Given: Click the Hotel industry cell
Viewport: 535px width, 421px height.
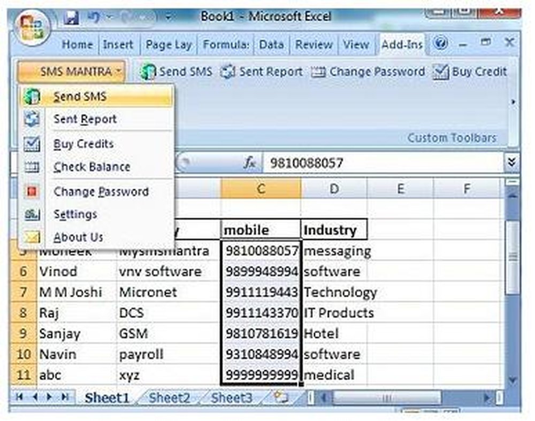Looking at the screenshot, I should 334,333.
